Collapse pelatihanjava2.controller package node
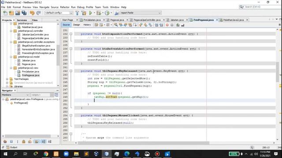The image size is (282, 158). (11, 31)
